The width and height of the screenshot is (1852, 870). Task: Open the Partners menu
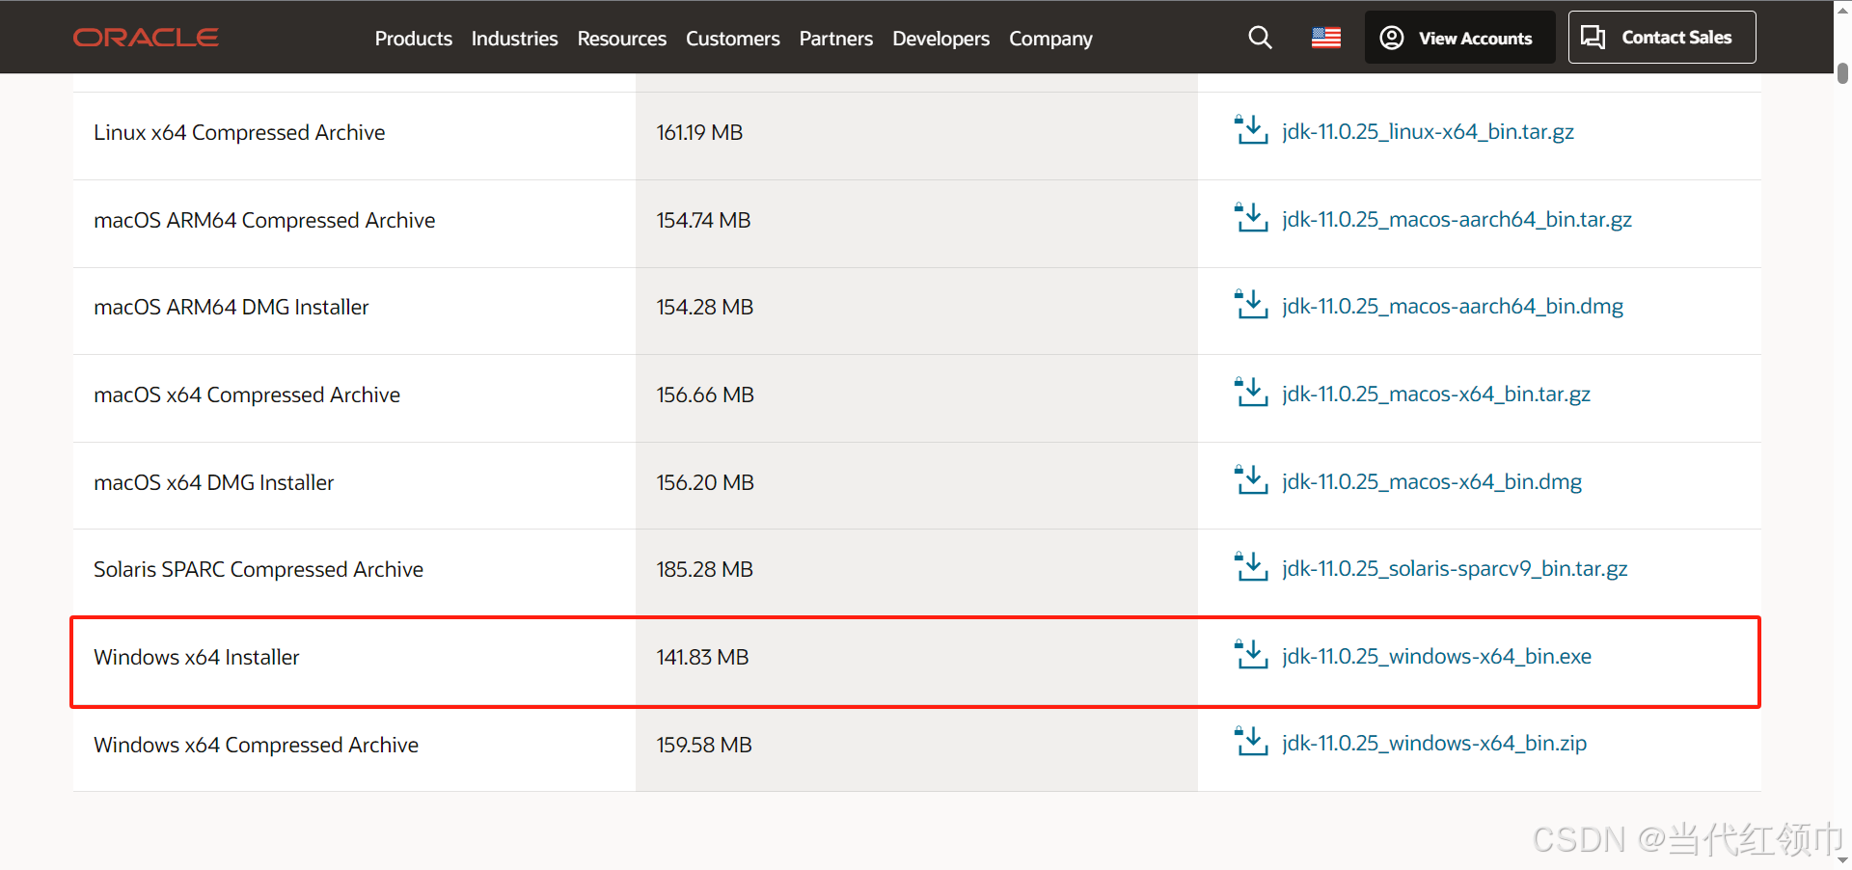point(835,39)
